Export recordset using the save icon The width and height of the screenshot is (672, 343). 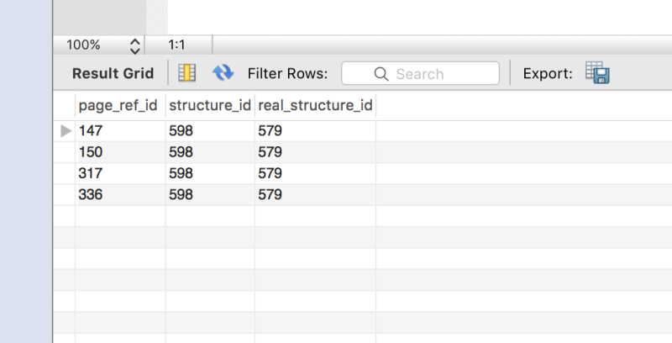click(597, 72)
